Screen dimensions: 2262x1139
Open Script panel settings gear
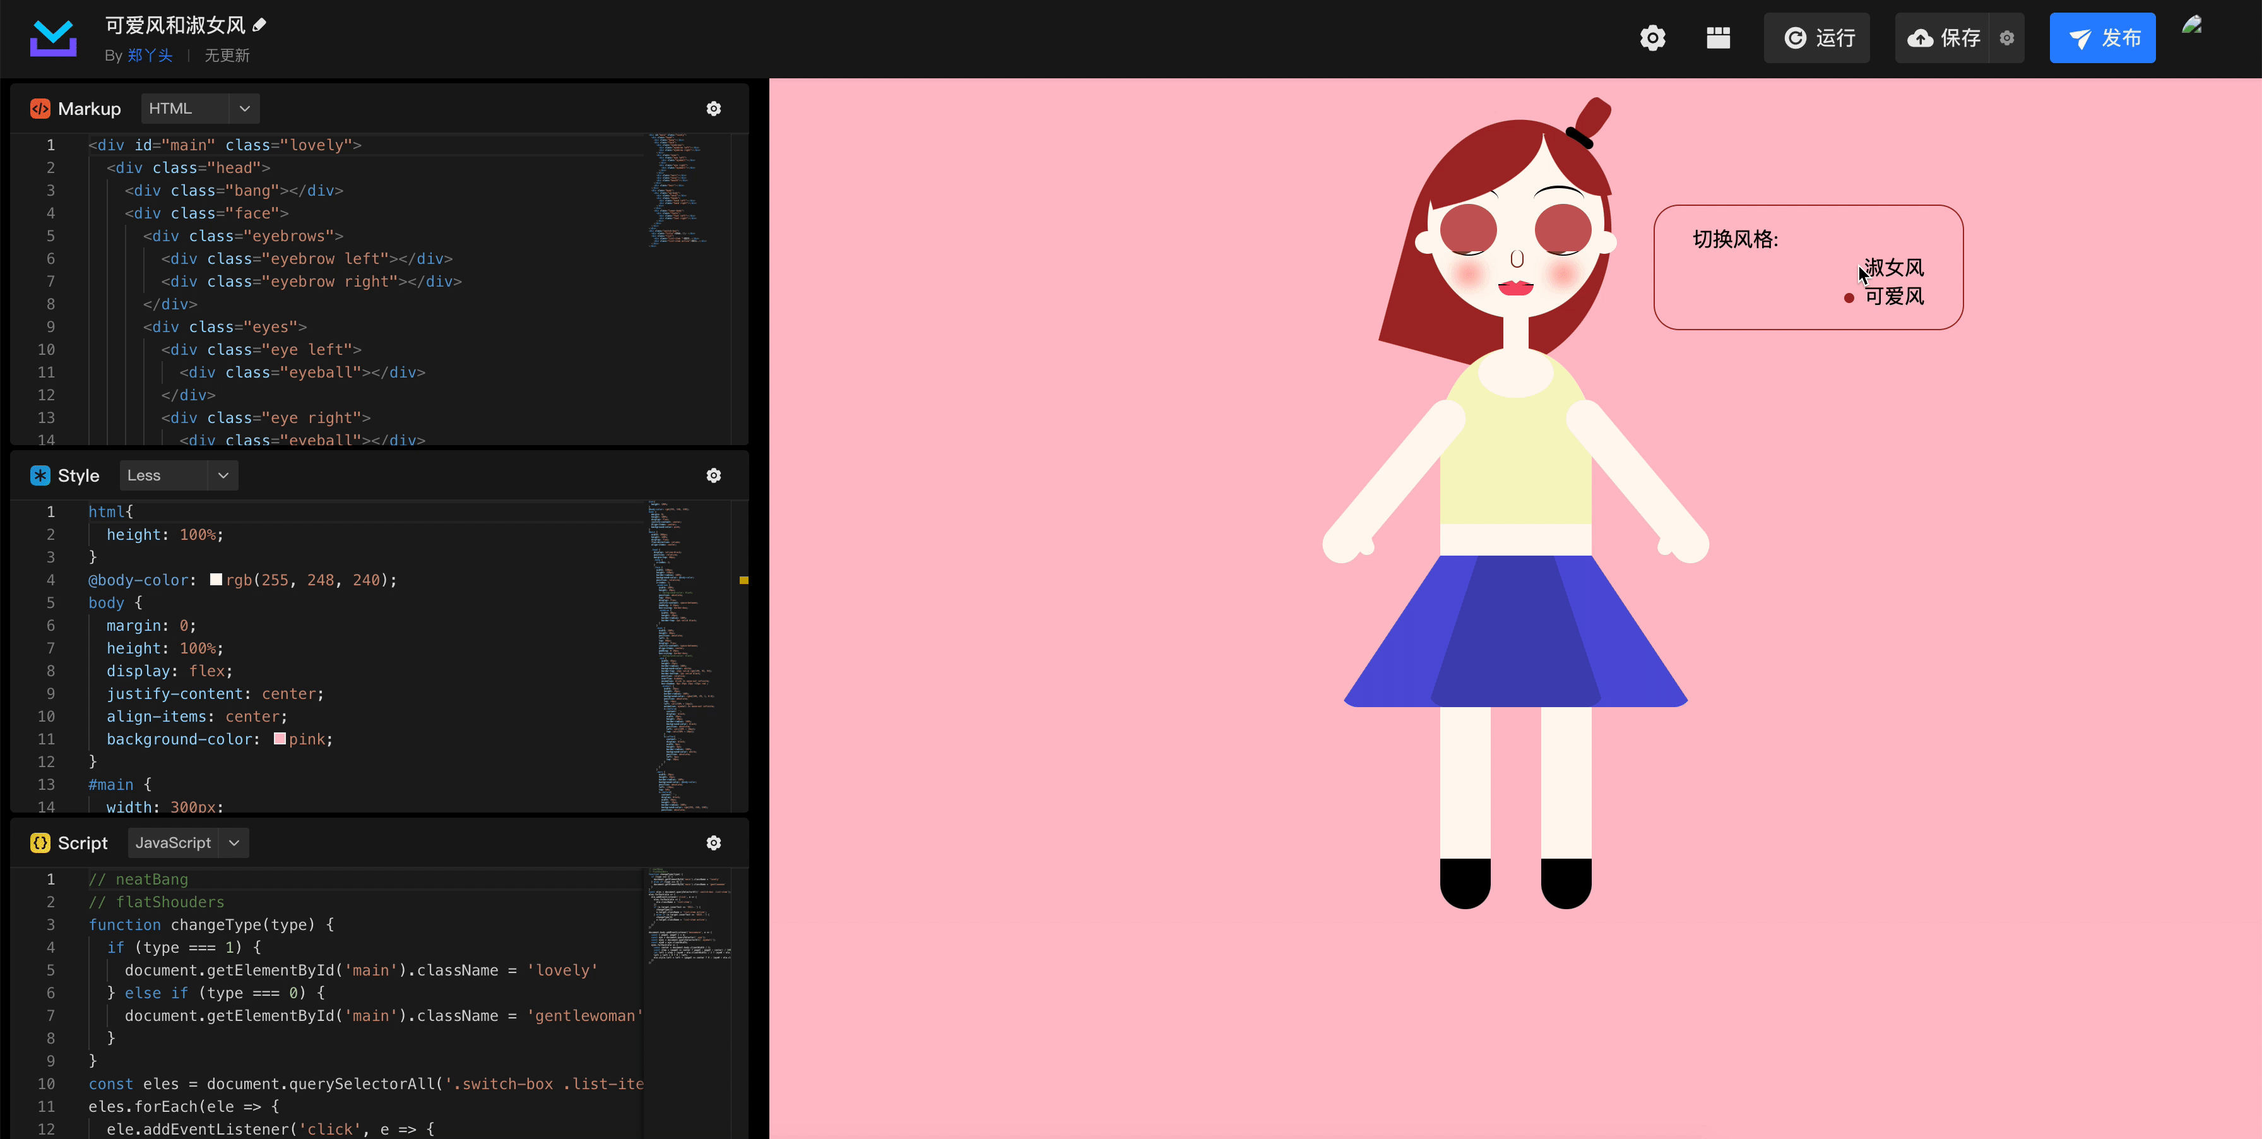(x=713, y=843)
